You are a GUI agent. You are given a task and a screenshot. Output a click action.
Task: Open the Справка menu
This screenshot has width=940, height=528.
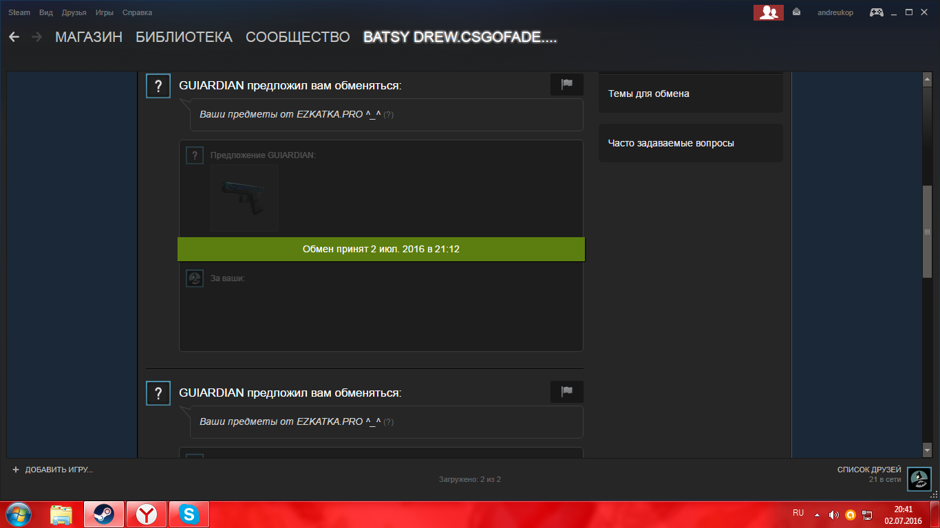137,12
